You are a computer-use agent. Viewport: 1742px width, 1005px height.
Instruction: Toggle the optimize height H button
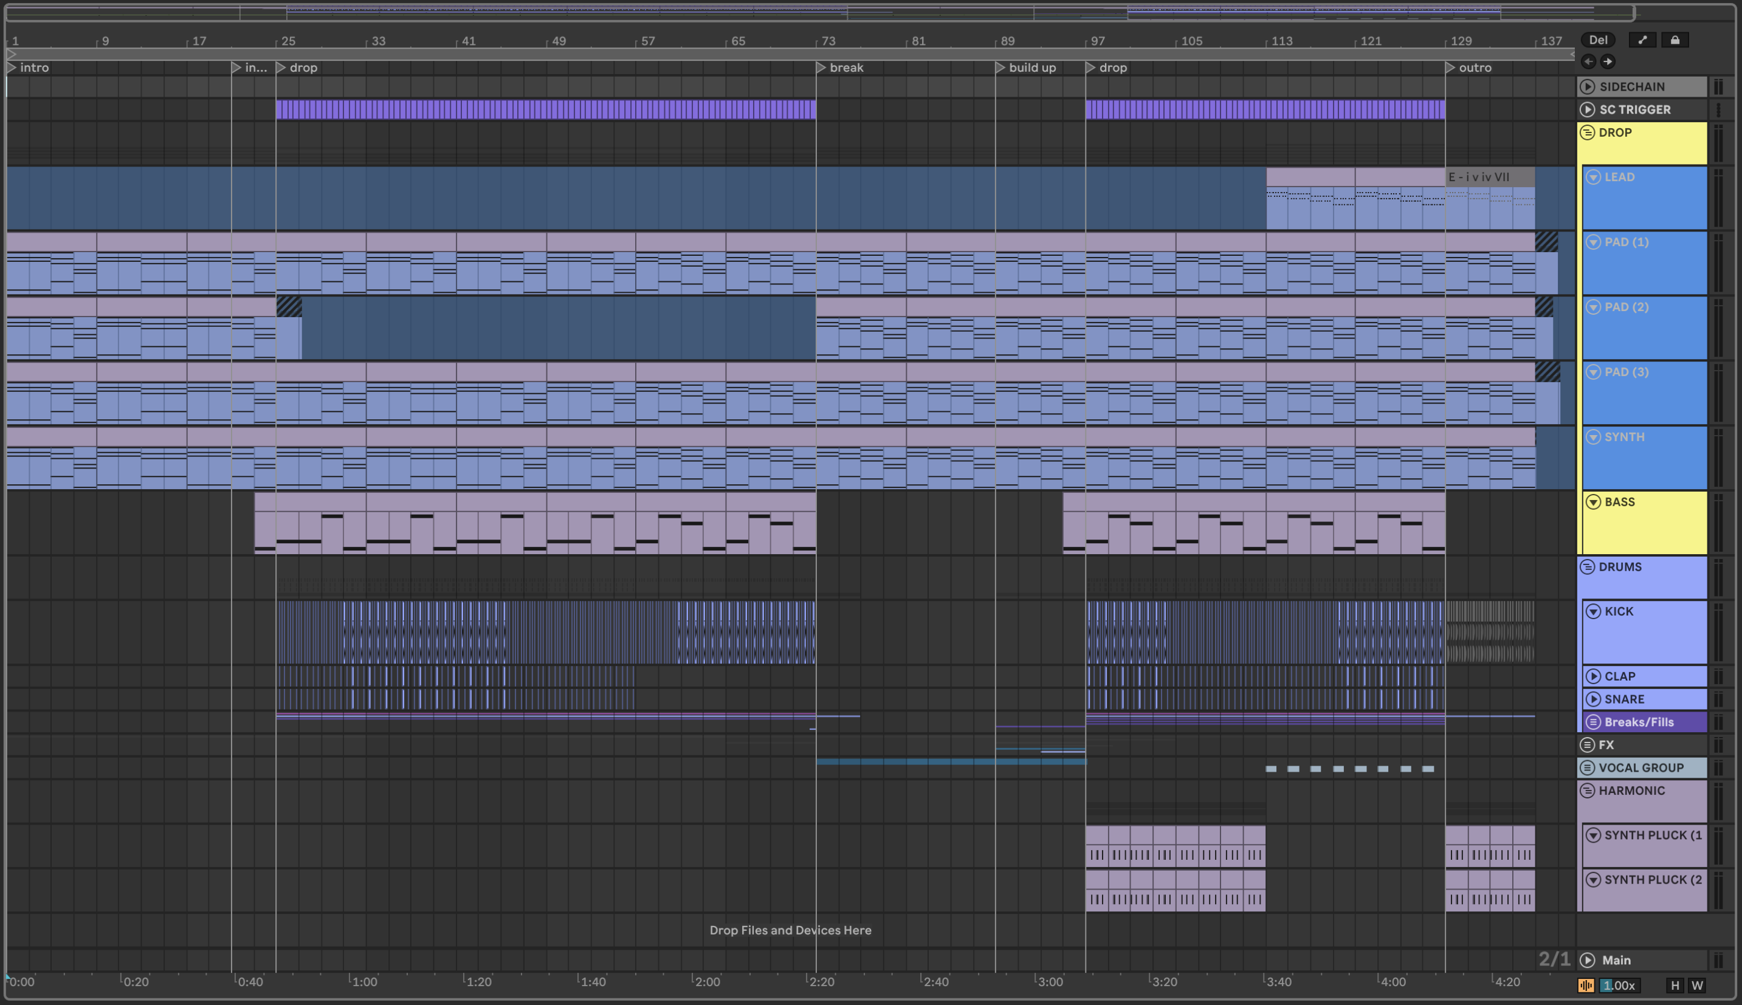(x=1675, y=986)
